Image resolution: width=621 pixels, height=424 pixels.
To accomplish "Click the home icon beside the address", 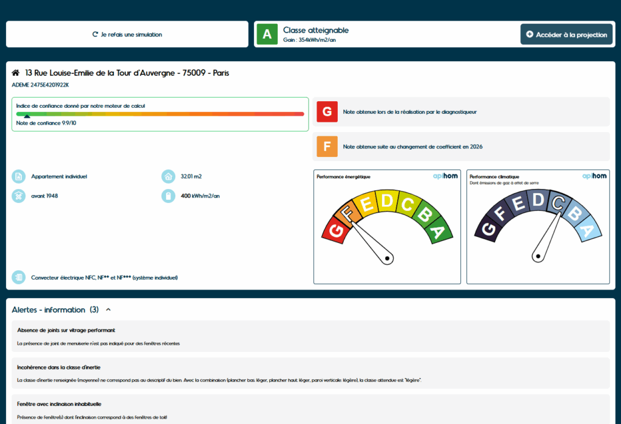I will [16, 73].
